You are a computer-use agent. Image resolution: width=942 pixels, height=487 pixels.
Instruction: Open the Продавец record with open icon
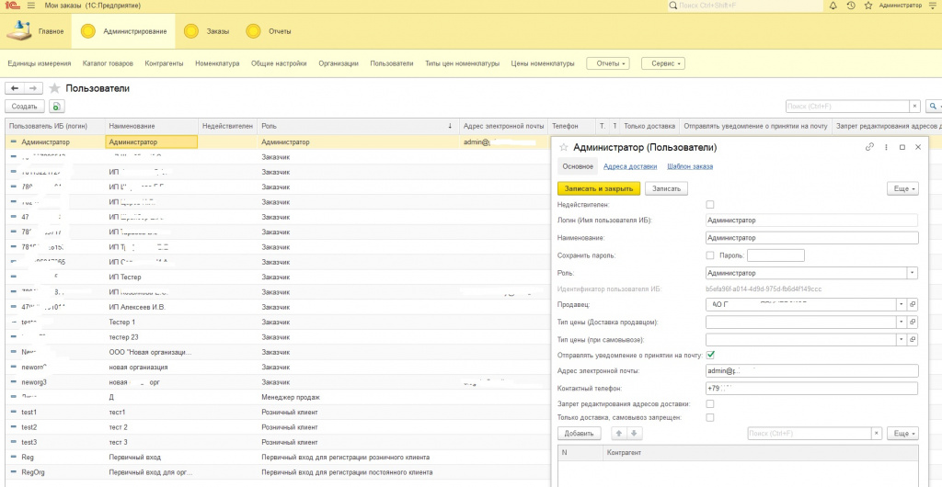(913, 304)
